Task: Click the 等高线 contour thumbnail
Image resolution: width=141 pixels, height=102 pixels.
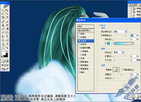Action: (x=115, y=70)
